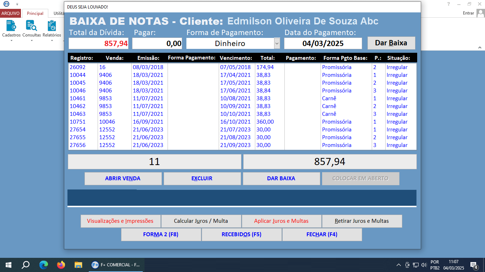Select registro 10045 row

point(242,83)
